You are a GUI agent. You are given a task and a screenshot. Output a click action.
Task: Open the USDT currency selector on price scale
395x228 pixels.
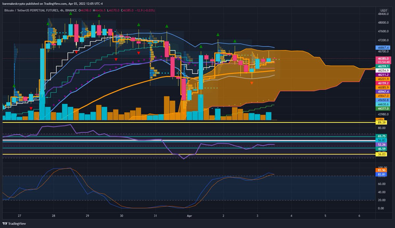pyautogui.click(x=383, y=10)
